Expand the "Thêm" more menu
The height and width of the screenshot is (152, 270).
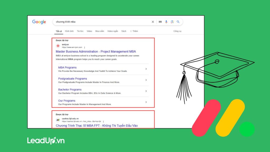point(134,31)
